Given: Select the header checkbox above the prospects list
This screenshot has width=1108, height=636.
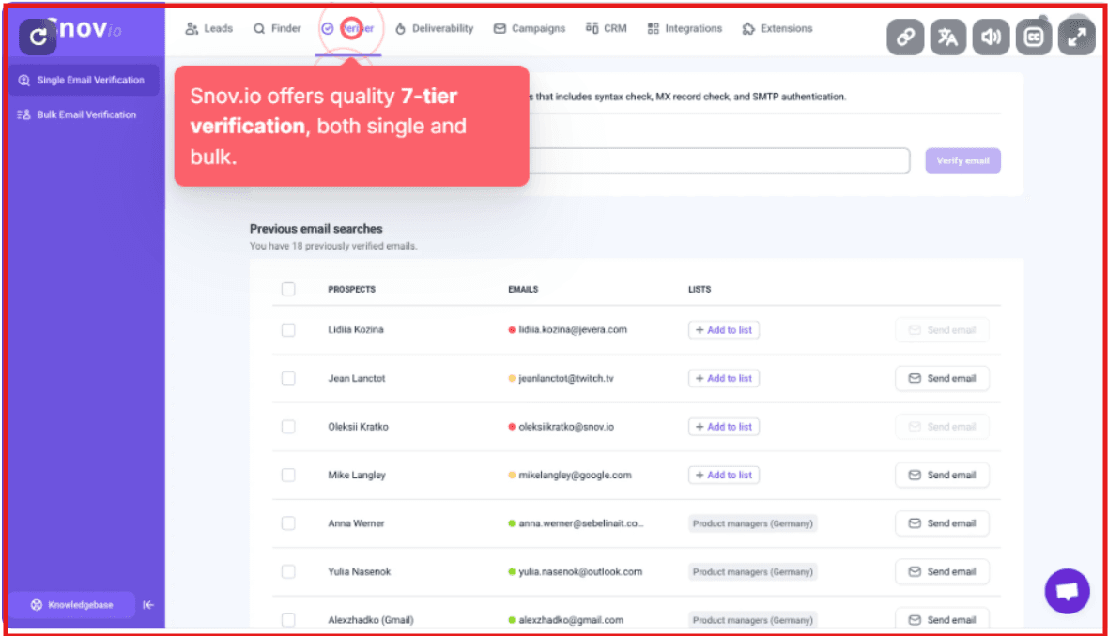Looking at the screenshot, I should pos(288,290).
